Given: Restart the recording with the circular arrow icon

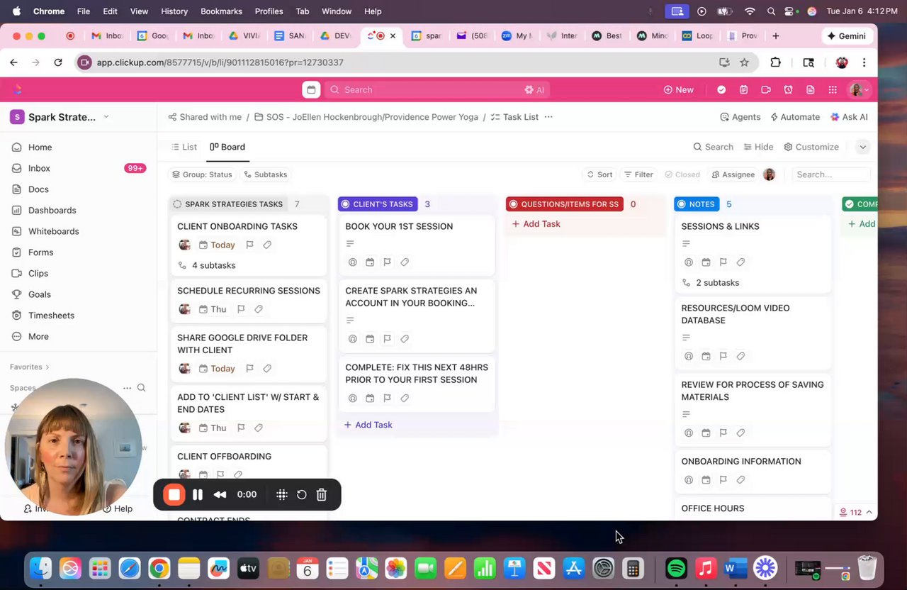Looking at the screenshot, I should coord(301,494).
